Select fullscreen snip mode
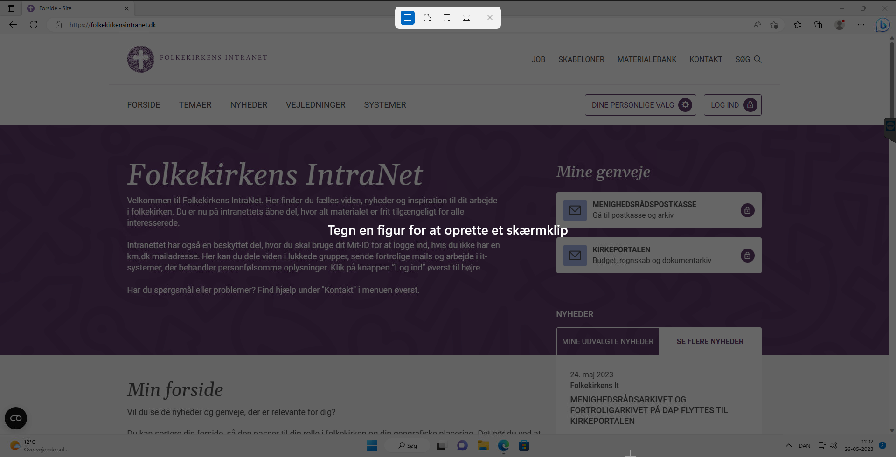896x457 pixels. 466,18
